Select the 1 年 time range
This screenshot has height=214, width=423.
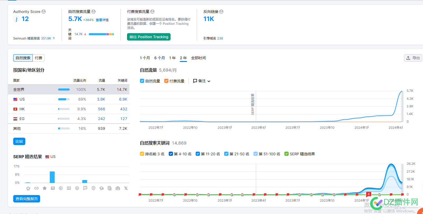172,58
